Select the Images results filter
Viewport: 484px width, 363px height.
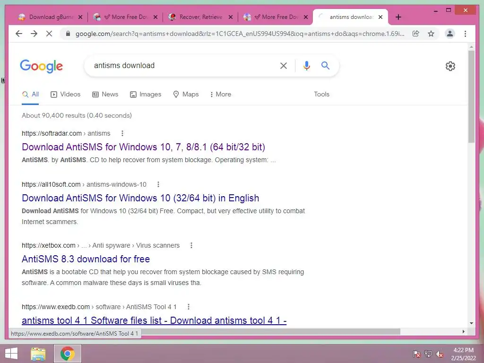(146, 95)
